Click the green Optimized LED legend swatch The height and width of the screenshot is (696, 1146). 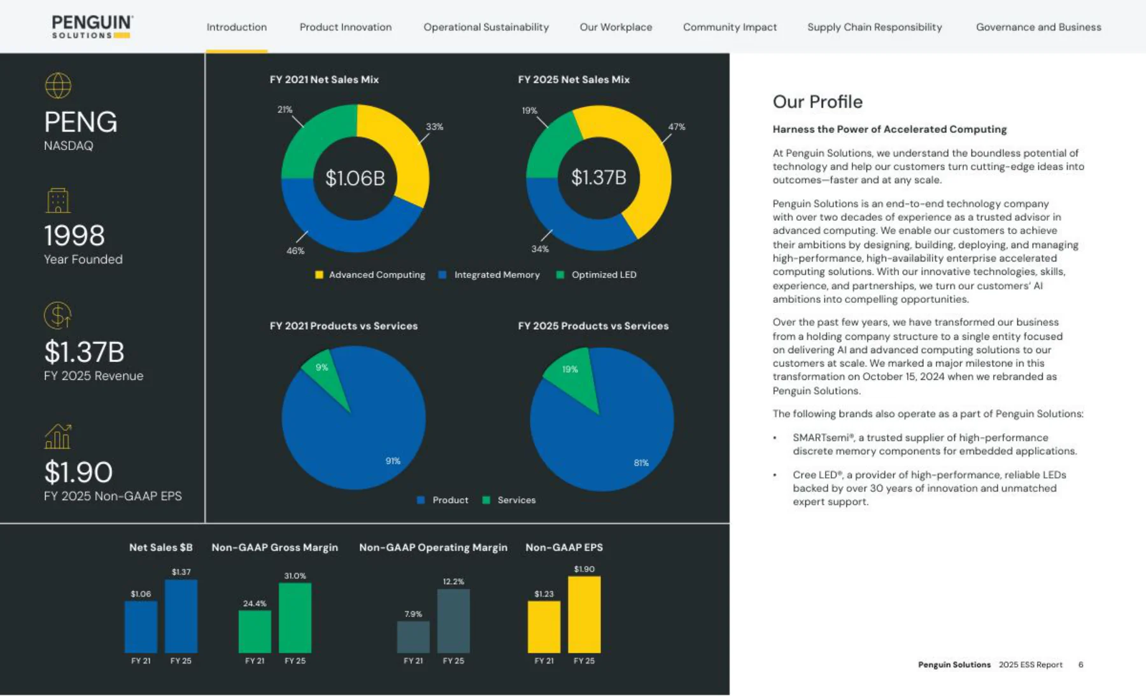(560, 275)
